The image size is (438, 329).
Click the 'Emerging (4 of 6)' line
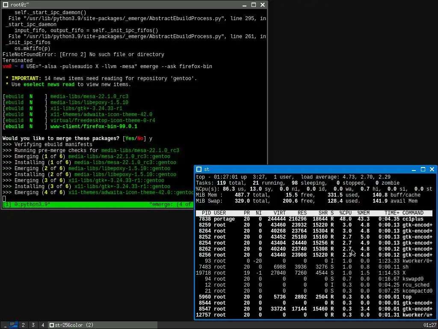coord(98,192)
